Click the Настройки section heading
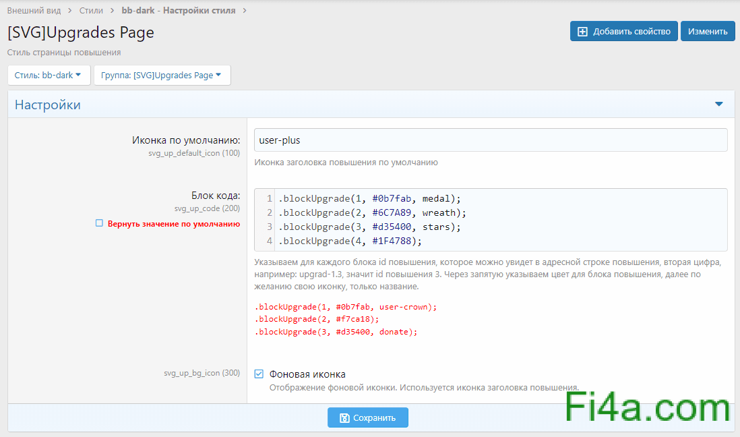Image resolution: width=740 pixels, height=437 pixels. pyautogui.click(x=48, y=105)
